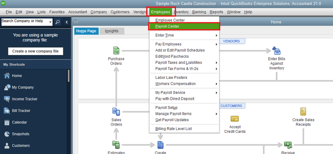The height and width of the screenshot is (154, 333).
Task: Click in Search Company or Help field
Action: tap(25, 22)
